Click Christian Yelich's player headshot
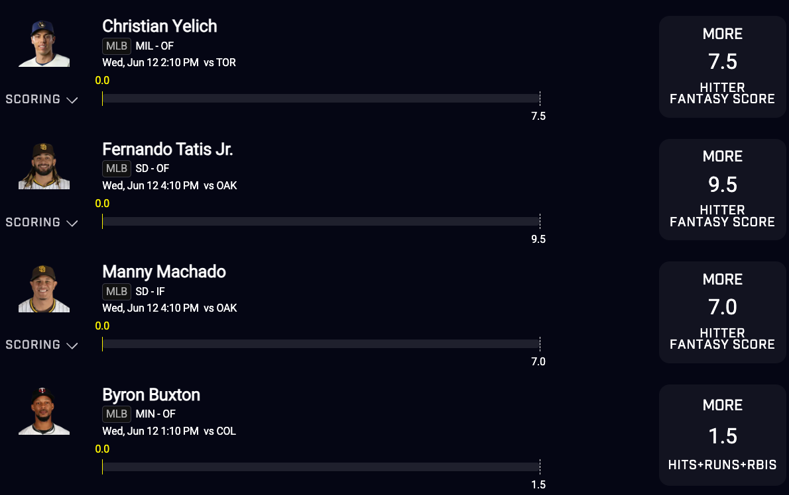Viewport: 789px width, 495px height. [x=44, y=43]
